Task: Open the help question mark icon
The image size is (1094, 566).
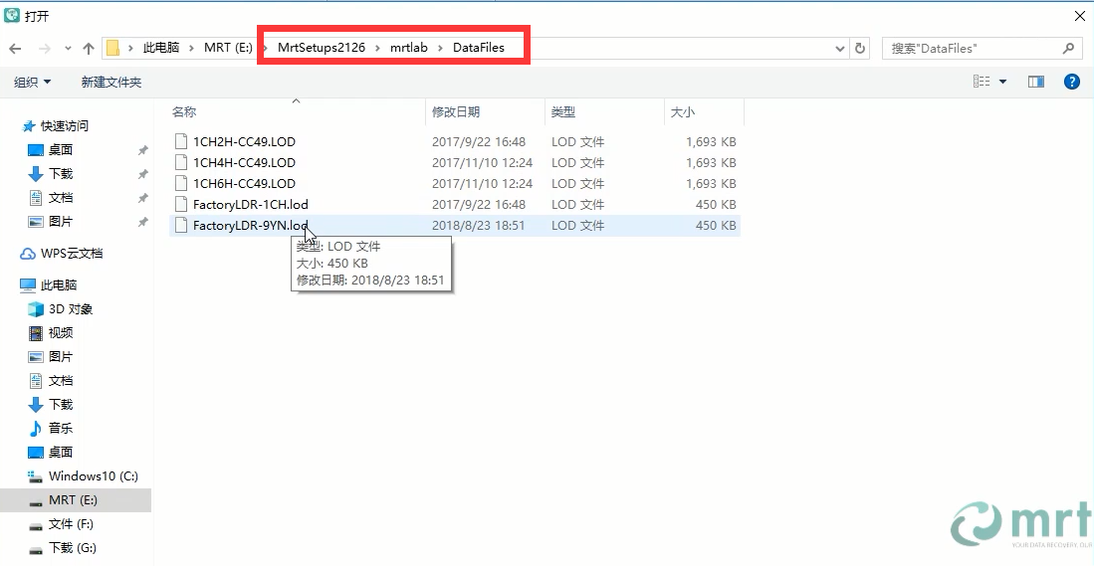Action: pos(1072,82)
